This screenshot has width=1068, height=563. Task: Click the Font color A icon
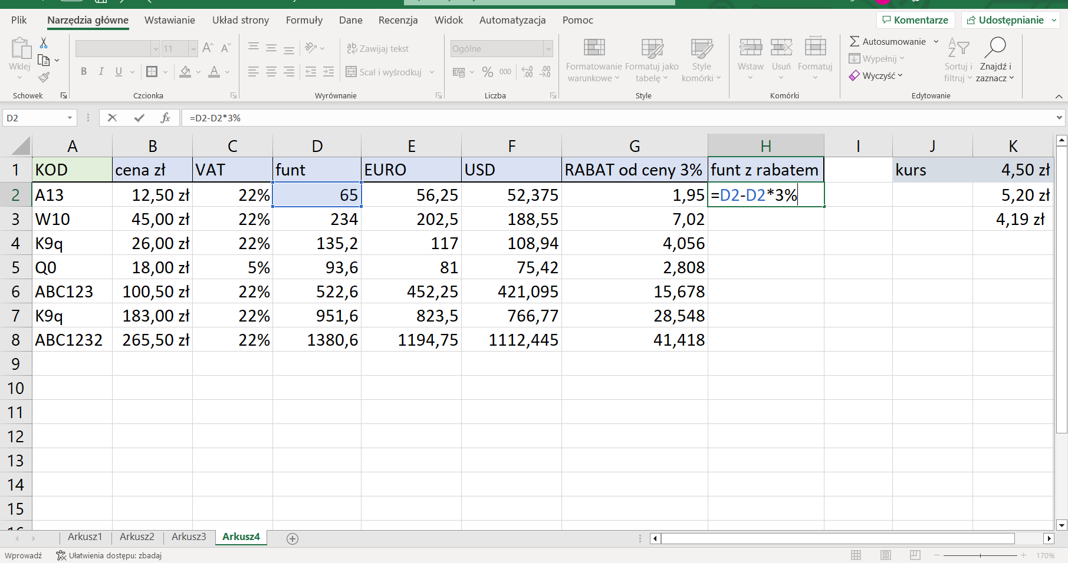coord(214,72)
